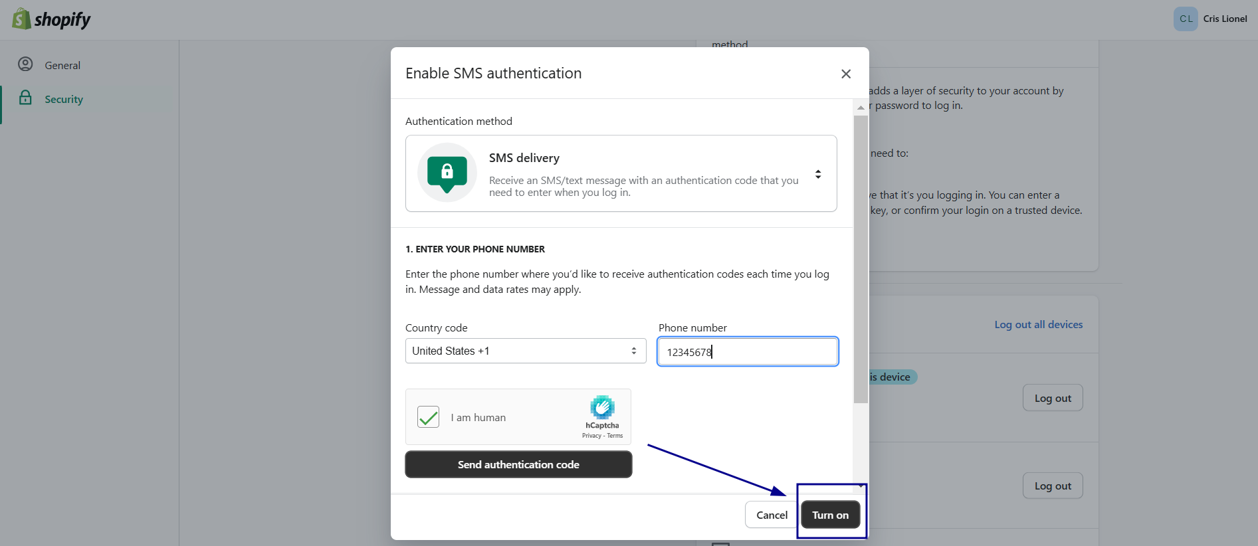Open the hCaptcha Privacy link
The width and height of the screenshot is (1258, 546).
[x=591, y=436]
